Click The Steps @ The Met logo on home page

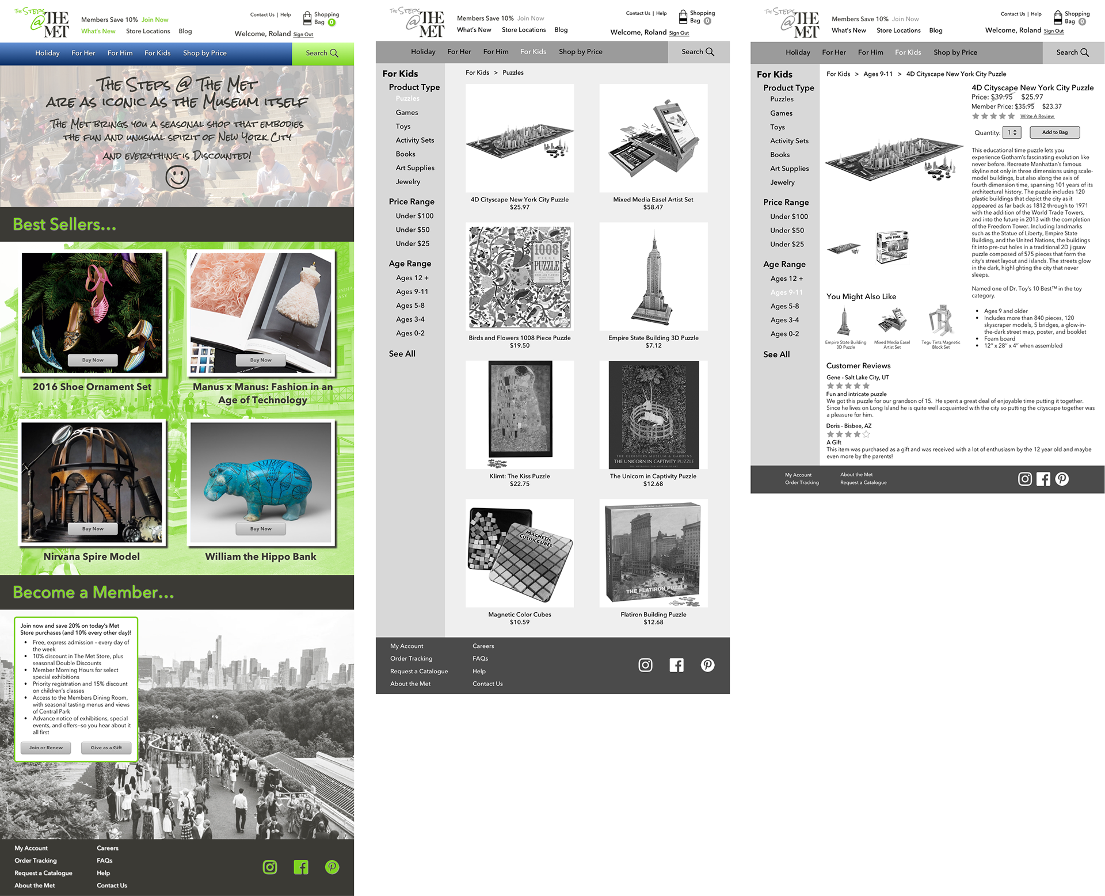tap(42, 22)
